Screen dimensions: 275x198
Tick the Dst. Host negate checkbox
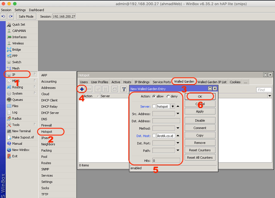tap(154, 136)
